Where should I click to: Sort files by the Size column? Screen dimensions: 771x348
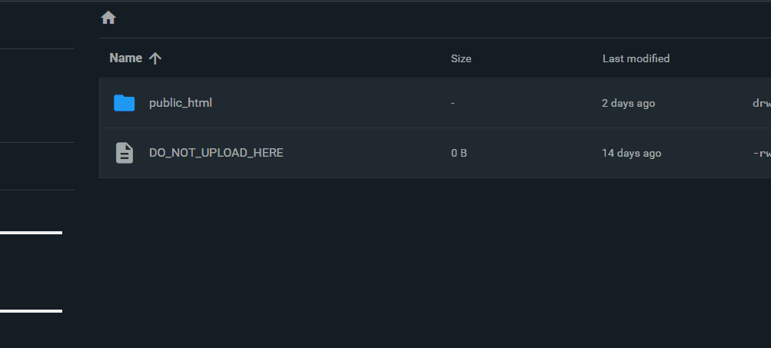coord(461,58)
